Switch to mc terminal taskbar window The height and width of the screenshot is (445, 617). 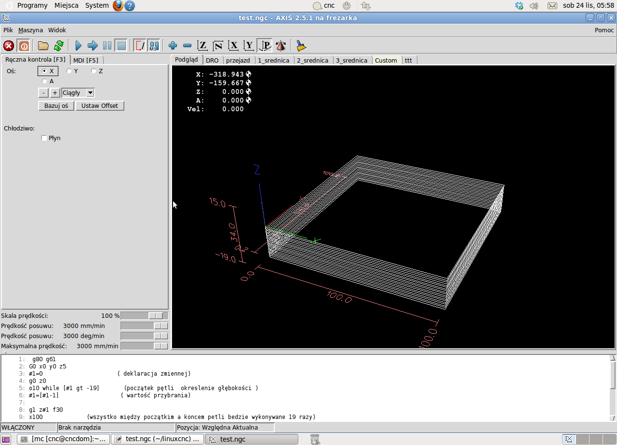pos(63,439)
